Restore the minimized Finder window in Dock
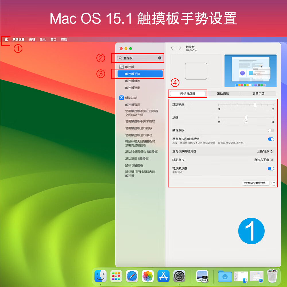This screenshot has width=287, height=287. click(x=241, y=276)
